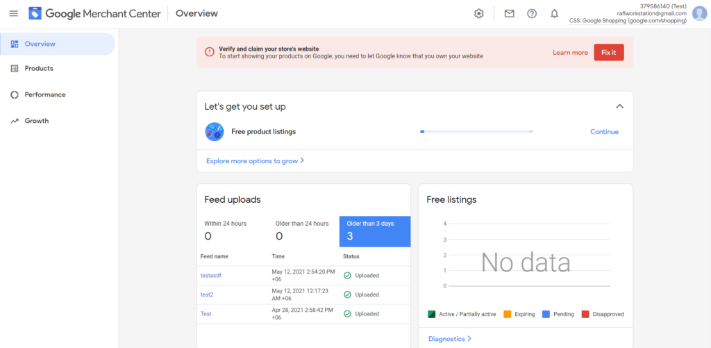Screen dimensions: 711x348
Task: Click the account avatar picture
Action: coord(700,14)
